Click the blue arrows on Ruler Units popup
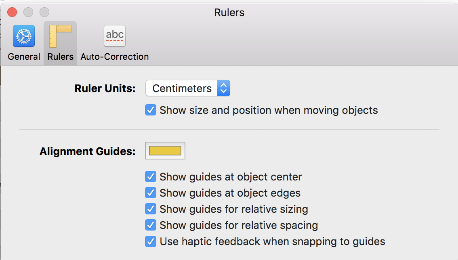 (223, 88)
